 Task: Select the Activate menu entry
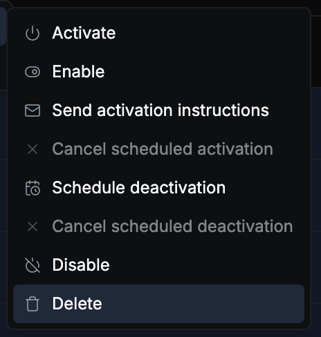[158, 33]
